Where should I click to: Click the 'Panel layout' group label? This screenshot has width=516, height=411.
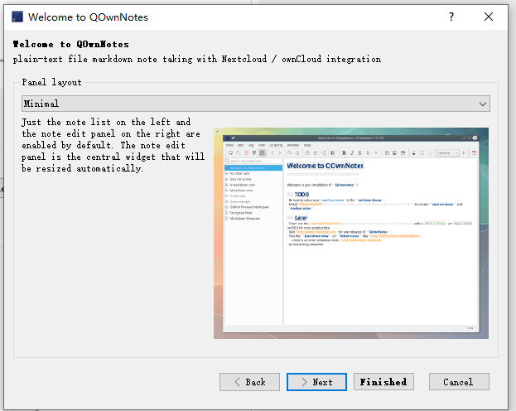51,82
